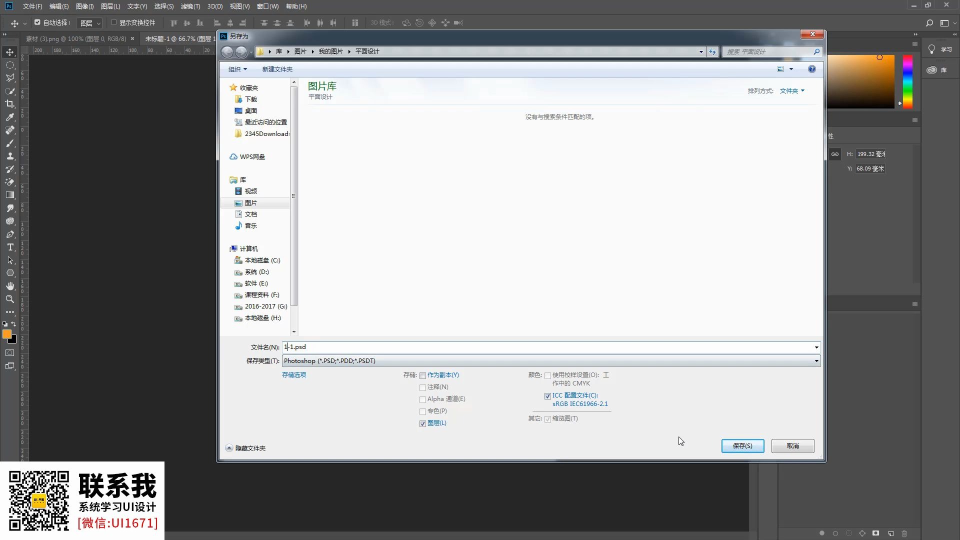Select the Clone Stamp tool
This screenshot has height=540, width=960.
pyautogui.click(x=10, y=156)
